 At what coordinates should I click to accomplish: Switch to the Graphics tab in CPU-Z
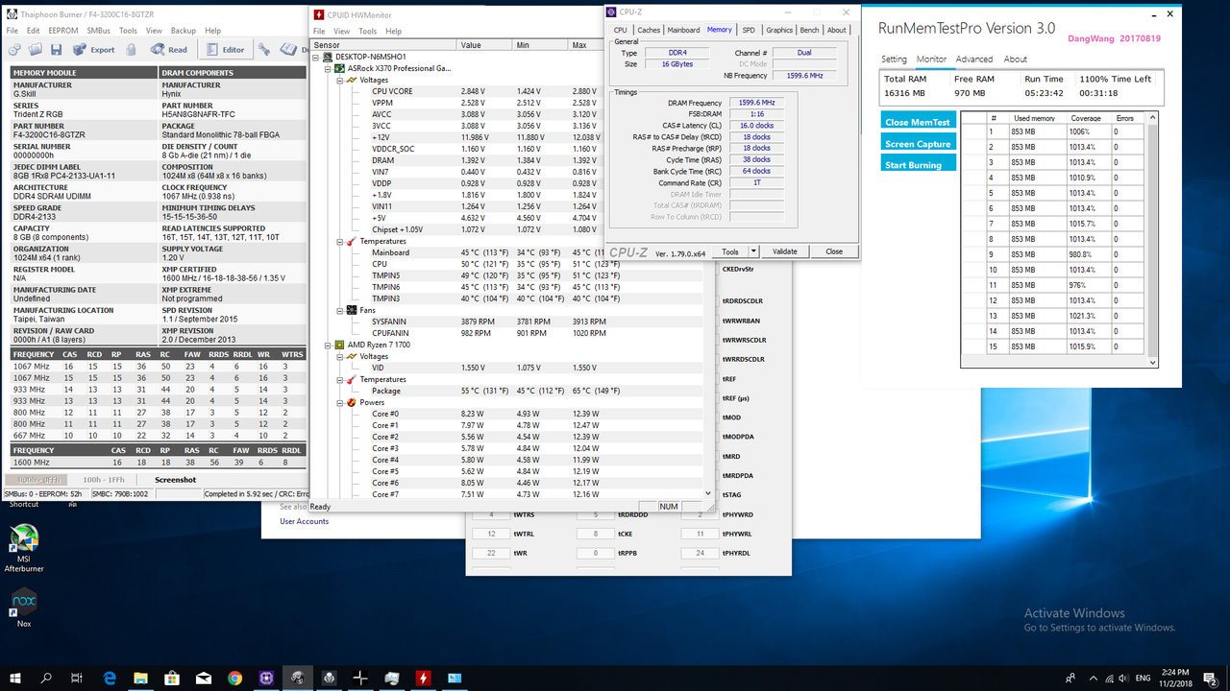click(x=779, y=30)
